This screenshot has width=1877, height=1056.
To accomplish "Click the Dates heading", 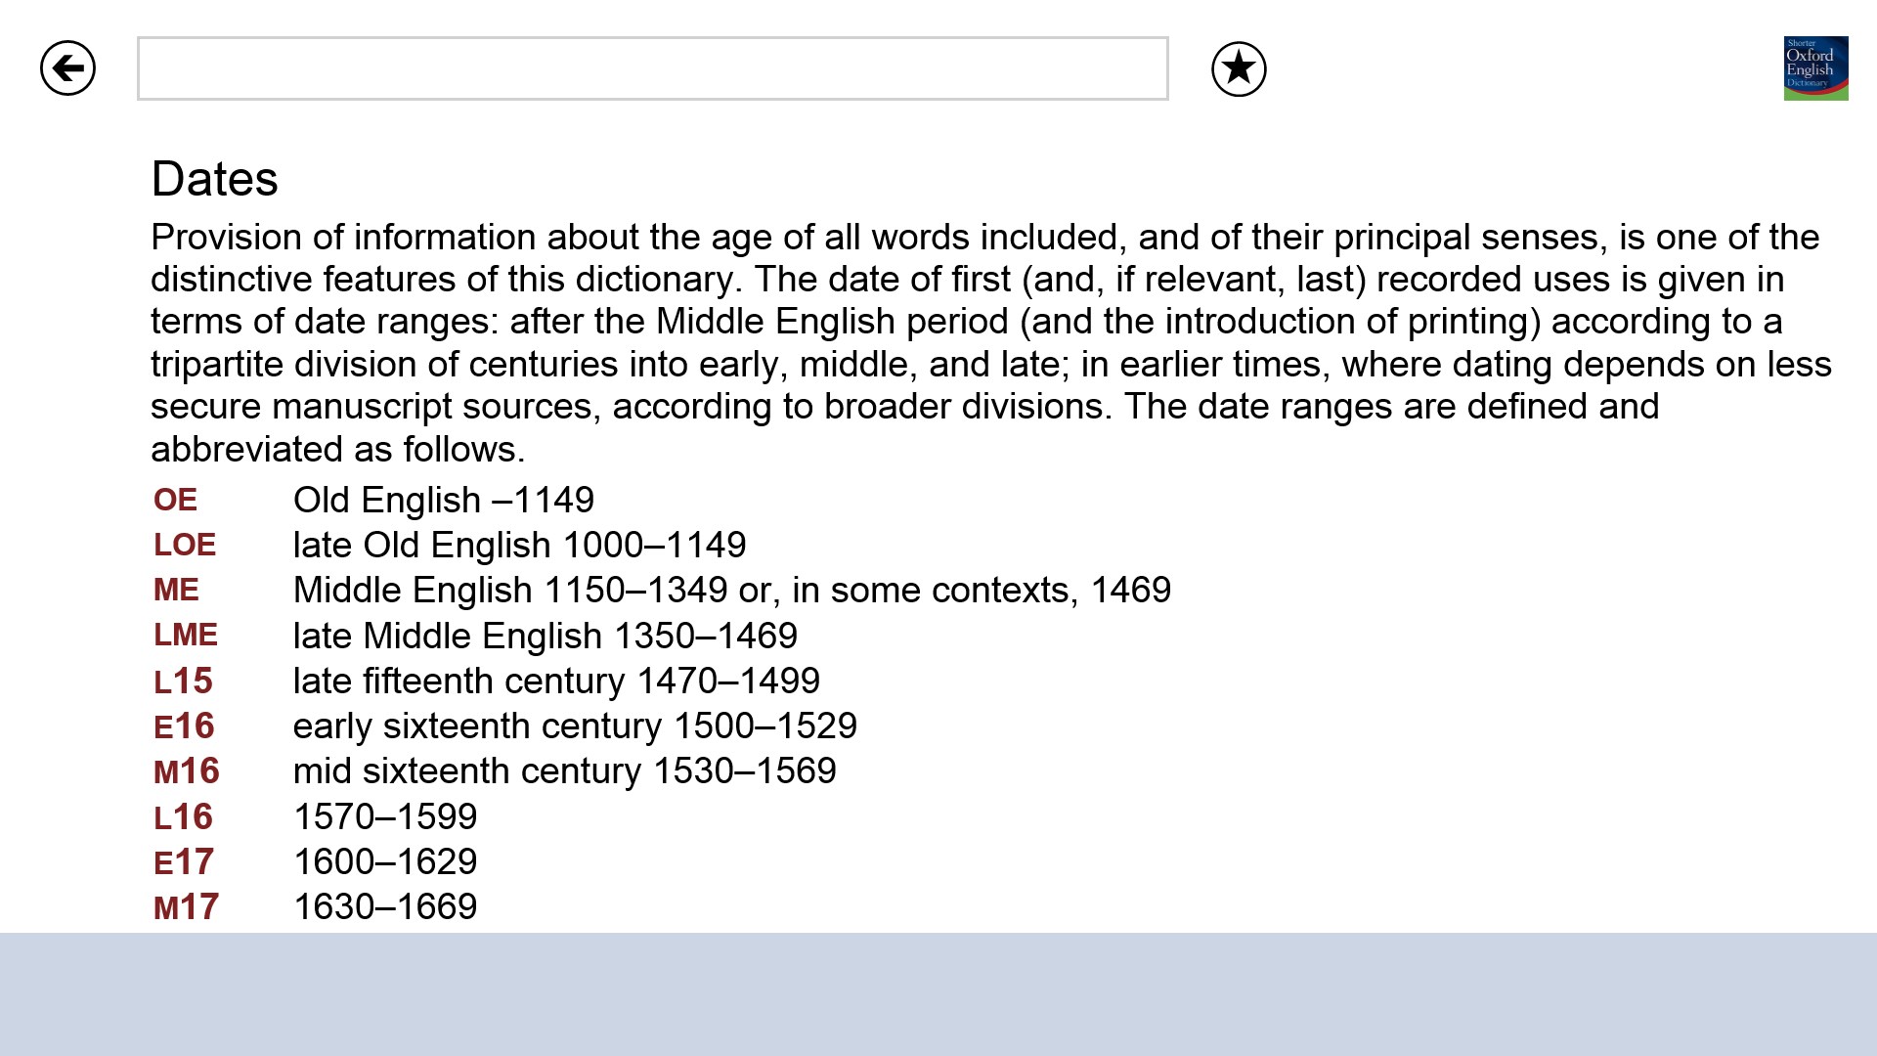I will 215,179.
